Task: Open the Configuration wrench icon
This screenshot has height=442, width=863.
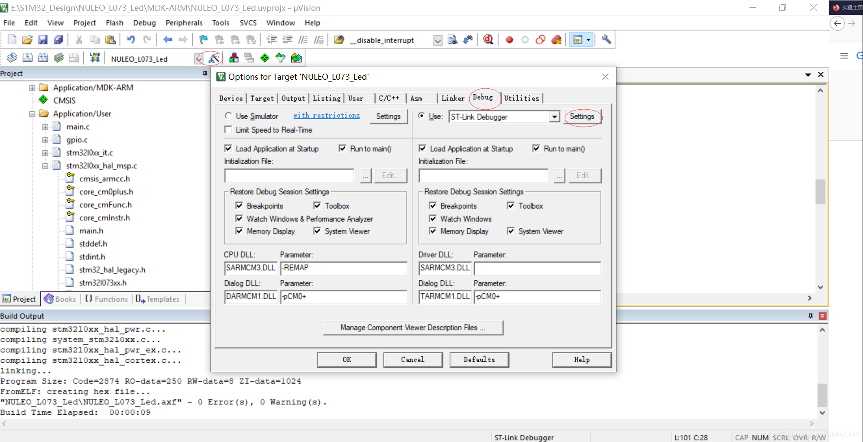Action: pos(606,40)
